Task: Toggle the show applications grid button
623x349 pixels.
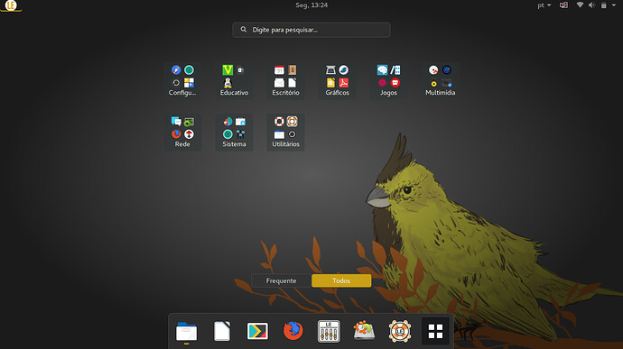Action: (435, 331)
